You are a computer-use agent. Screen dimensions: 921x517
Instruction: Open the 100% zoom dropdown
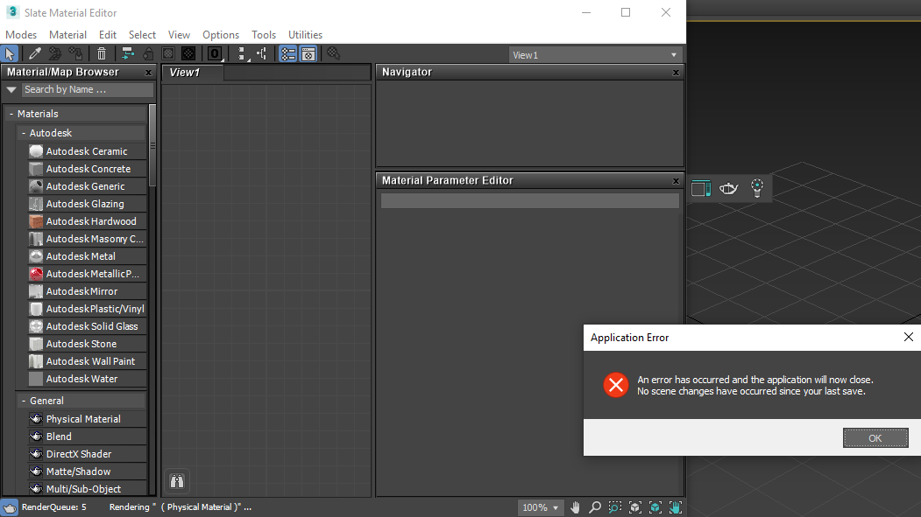coord(540,507)
